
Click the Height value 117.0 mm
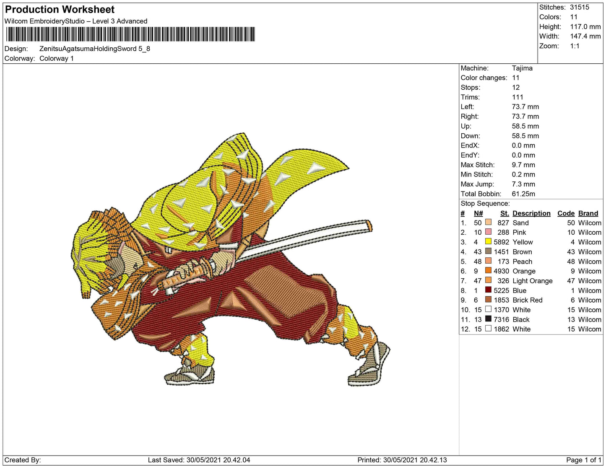pyautogui.click(x=585, y=26)
